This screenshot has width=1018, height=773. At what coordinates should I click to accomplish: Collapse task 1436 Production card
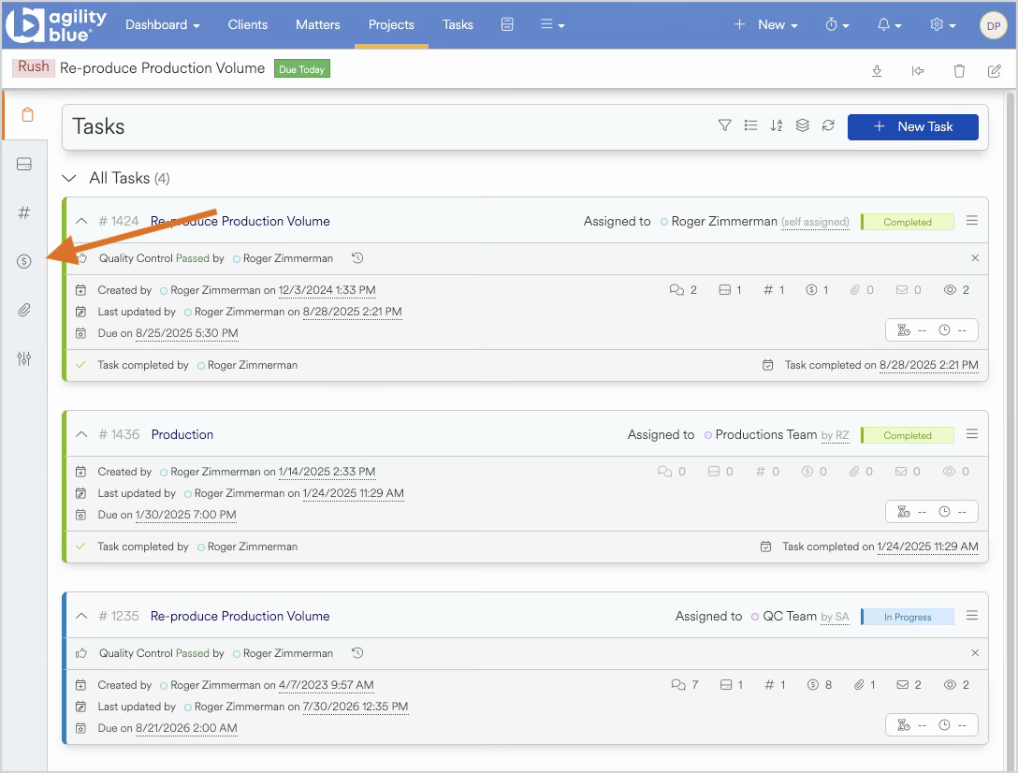pos(81,434)
